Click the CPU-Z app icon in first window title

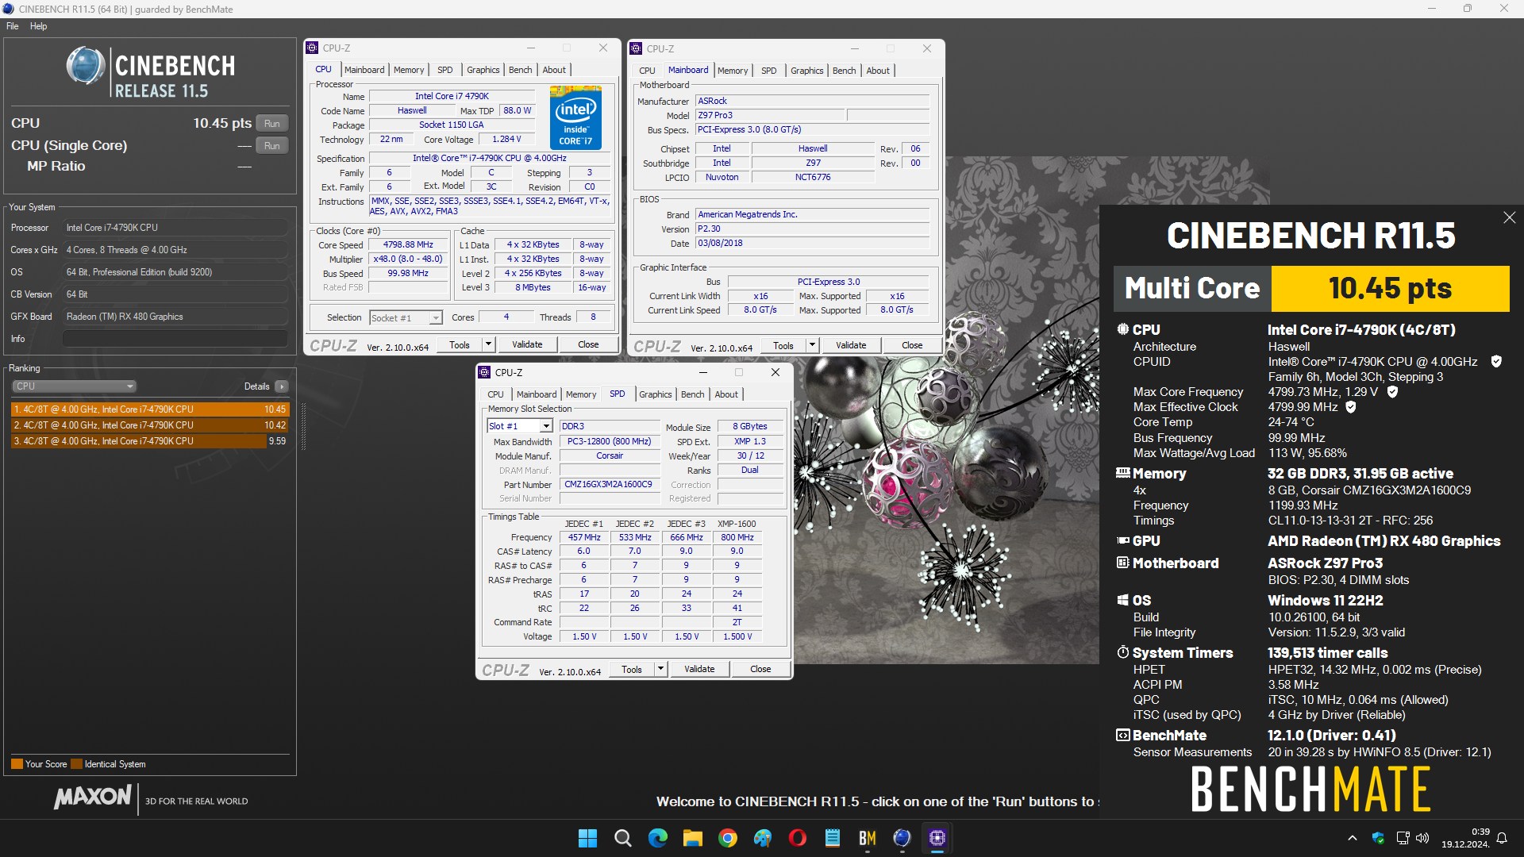pos(313,48)
